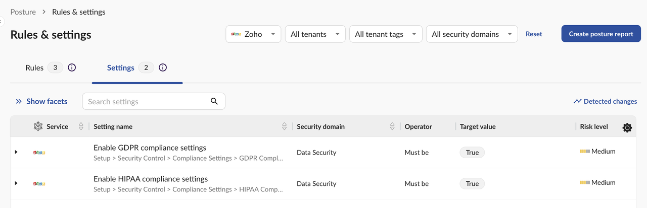Switch to the Rules tab

coord(34,67)
